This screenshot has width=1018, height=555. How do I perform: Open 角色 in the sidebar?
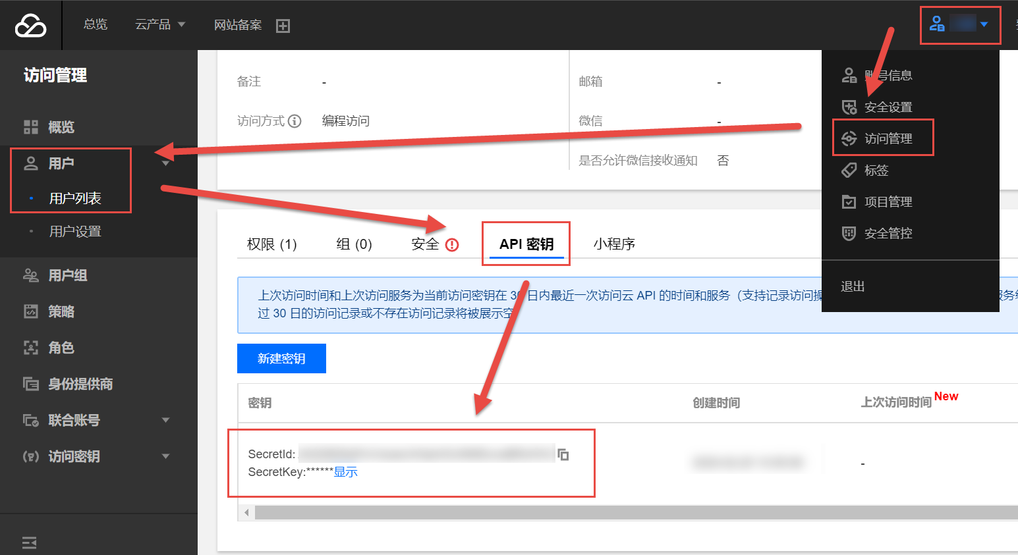click(x=61, y=348)
